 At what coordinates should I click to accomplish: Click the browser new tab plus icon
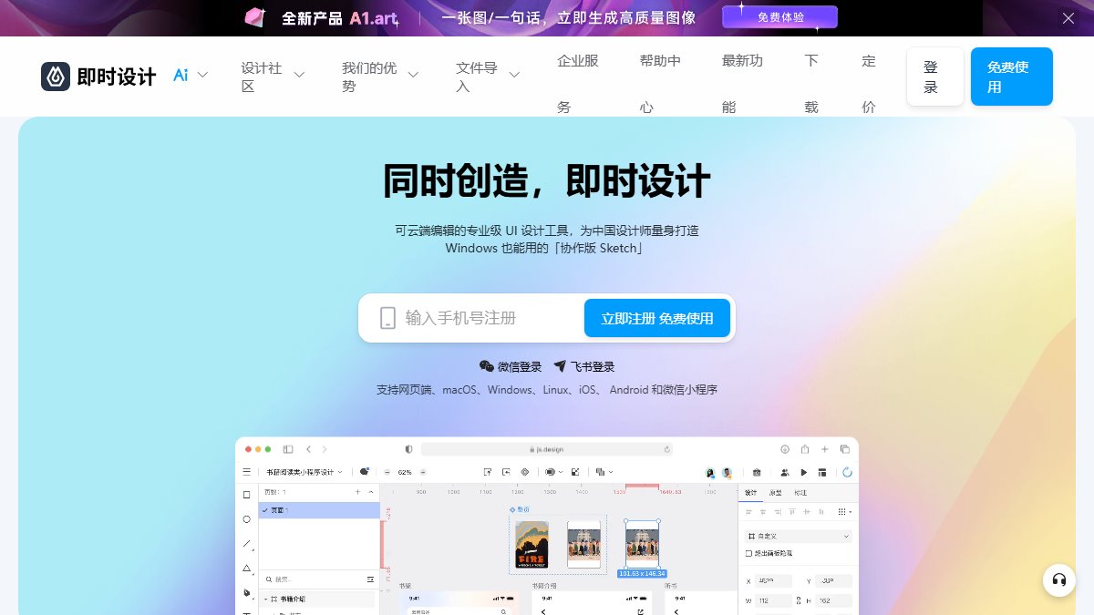pyautogui.click(x=825, y=449)
